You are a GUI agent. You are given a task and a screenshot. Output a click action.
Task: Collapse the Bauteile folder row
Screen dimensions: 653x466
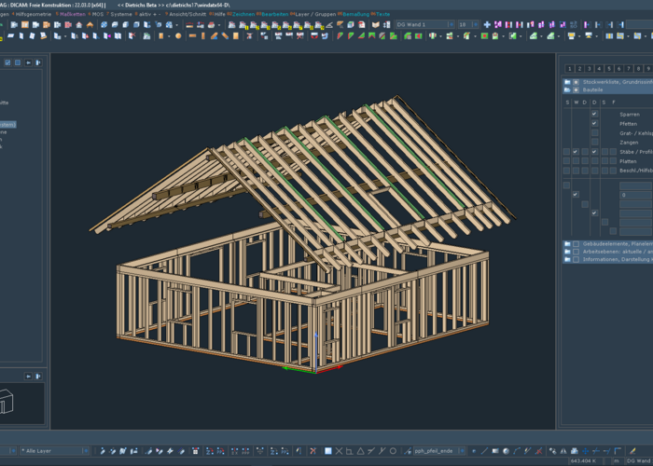click(607, 89)
